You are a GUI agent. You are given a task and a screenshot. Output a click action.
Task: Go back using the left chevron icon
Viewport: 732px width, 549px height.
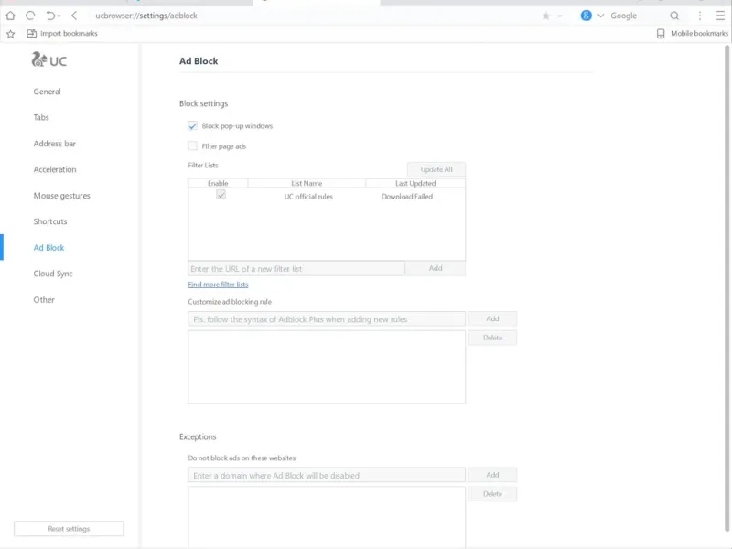[74, 16]
